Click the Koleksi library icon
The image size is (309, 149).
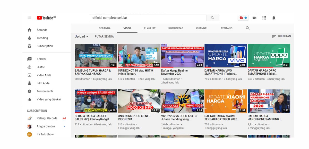click(x=29, y=59)
